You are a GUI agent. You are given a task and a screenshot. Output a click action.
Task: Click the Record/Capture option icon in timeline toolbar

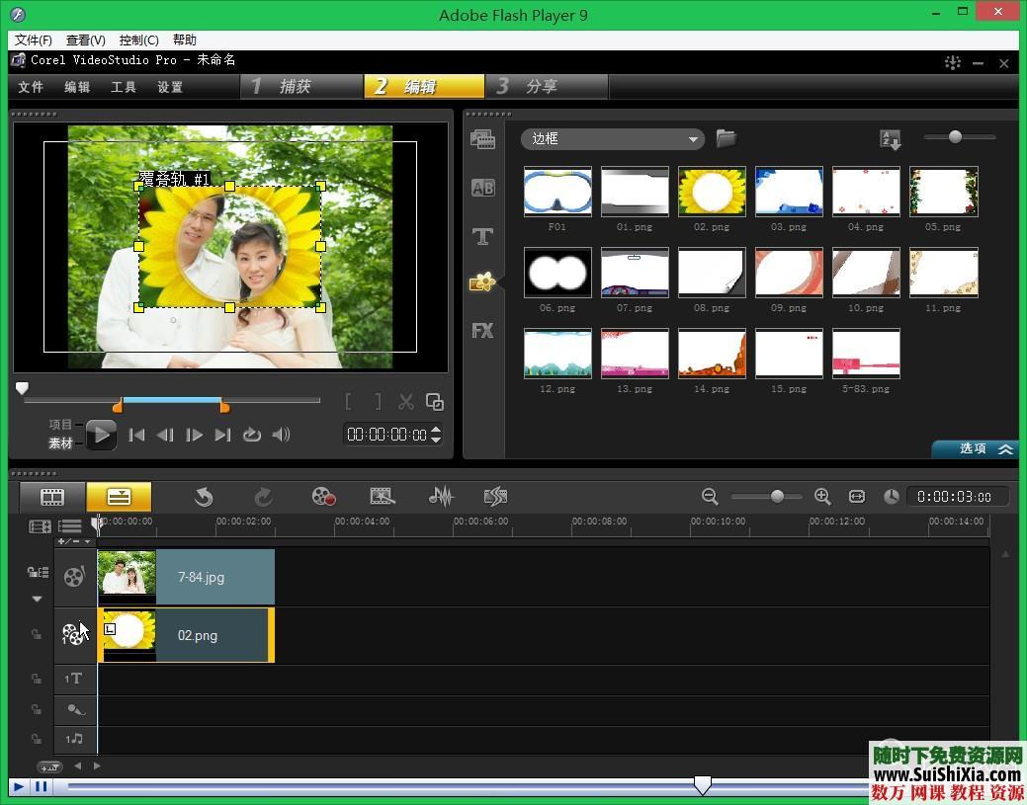[323, 497]
